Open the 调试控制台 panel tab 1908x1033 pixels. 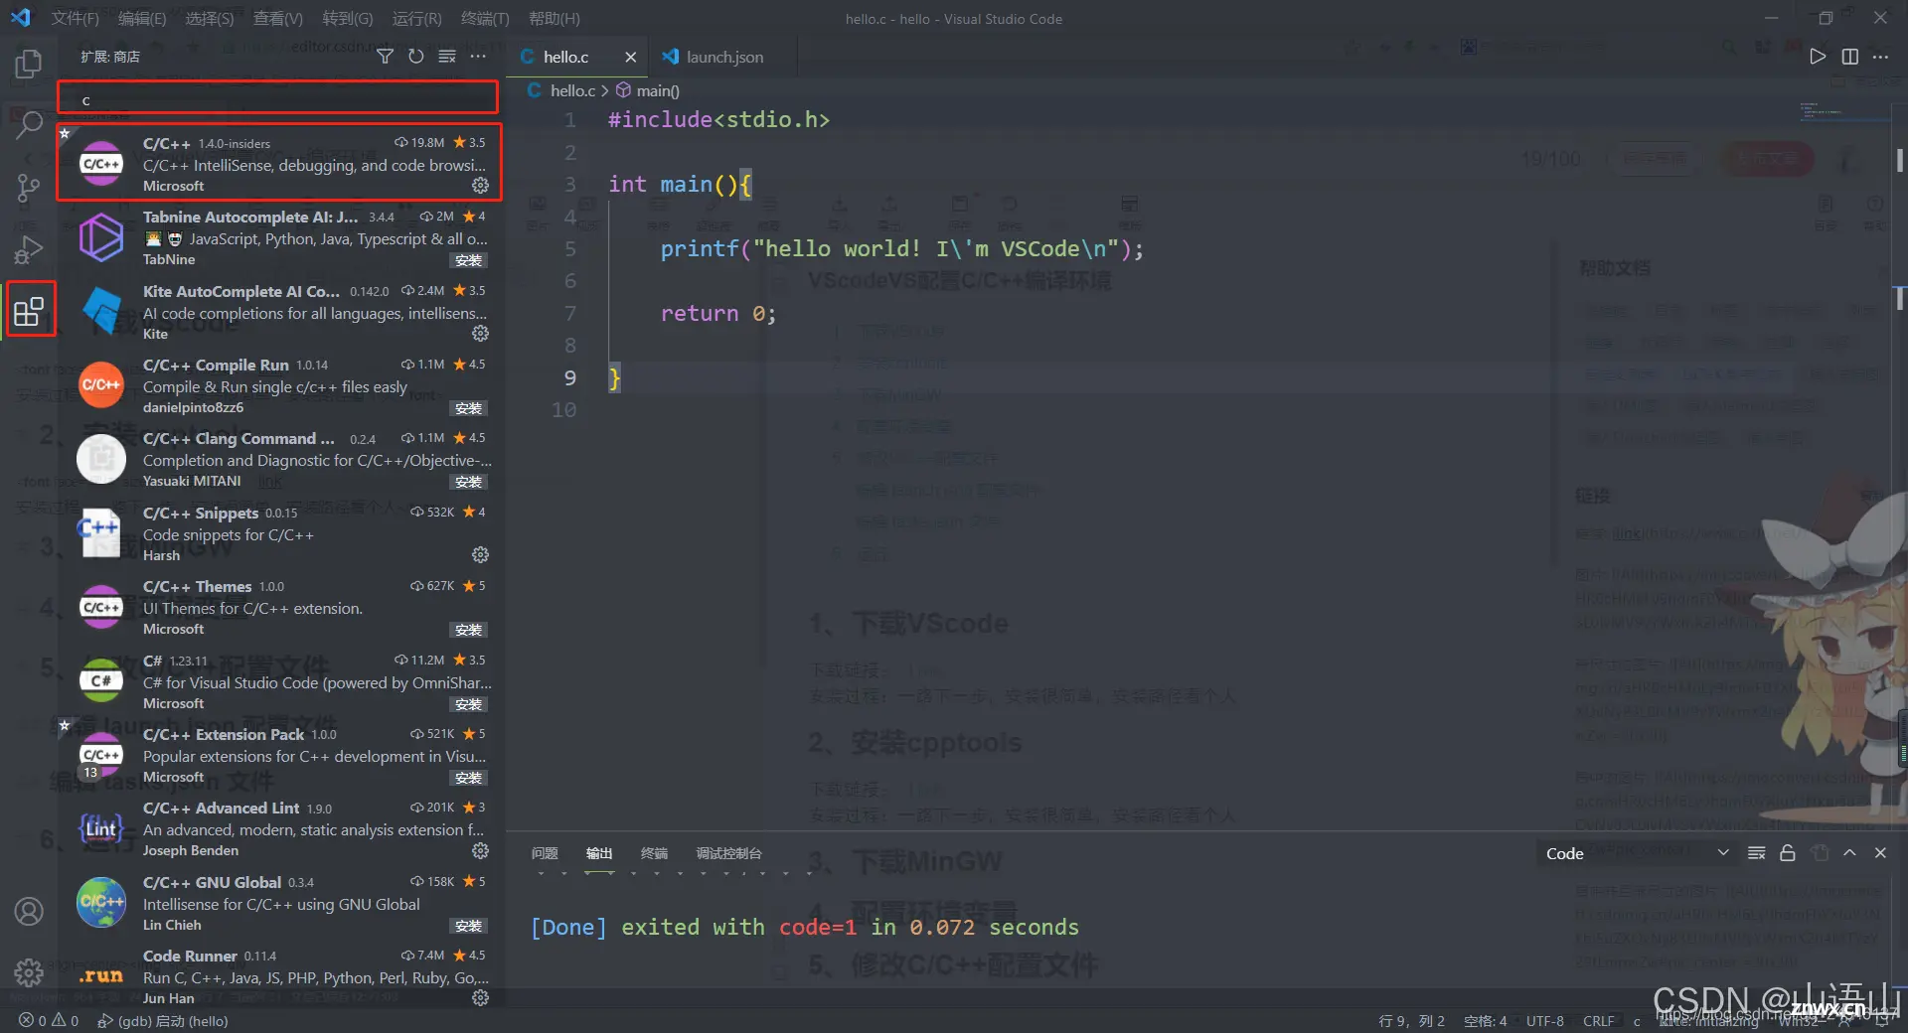(x=728, y=853)
